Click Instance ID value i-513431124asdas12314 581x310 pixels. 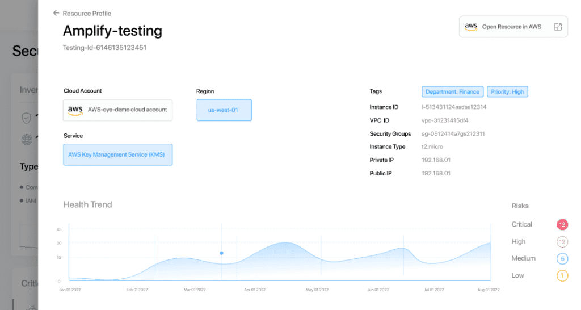click(x=454, y=107)
